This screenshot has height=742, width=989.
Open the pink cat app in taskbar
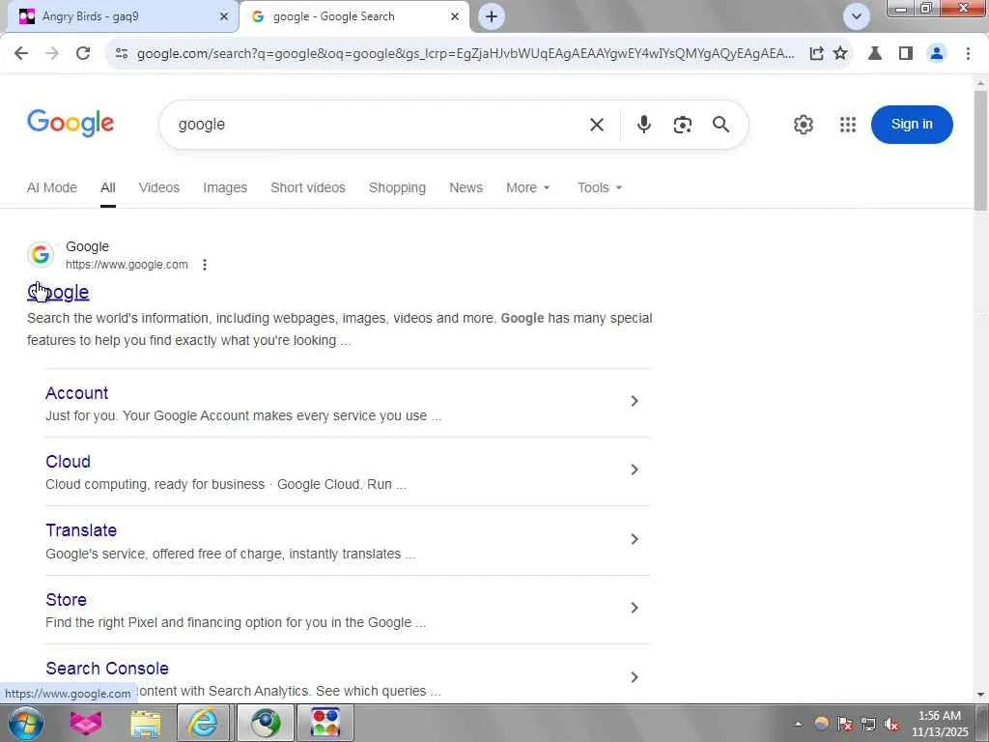point(86,723)
